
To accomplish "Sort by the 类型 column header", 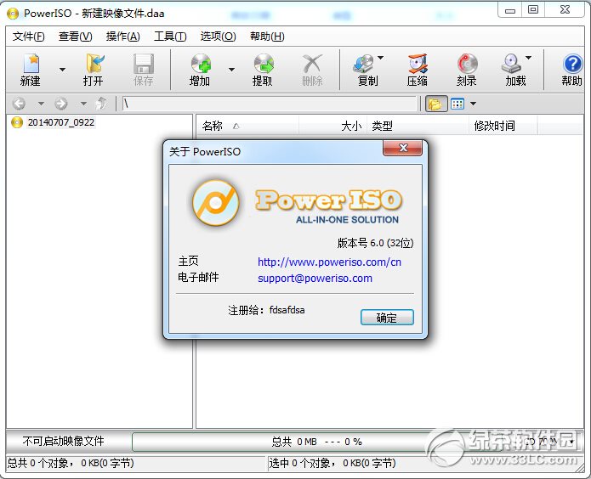I will tap(418, 126).
